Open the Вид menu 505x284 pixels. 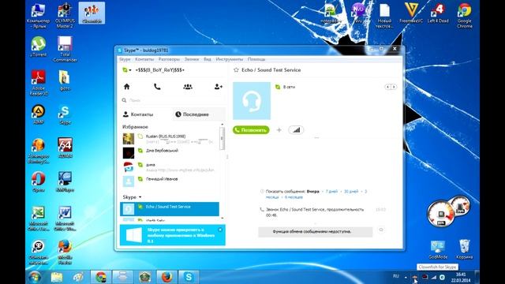[208, 59]
